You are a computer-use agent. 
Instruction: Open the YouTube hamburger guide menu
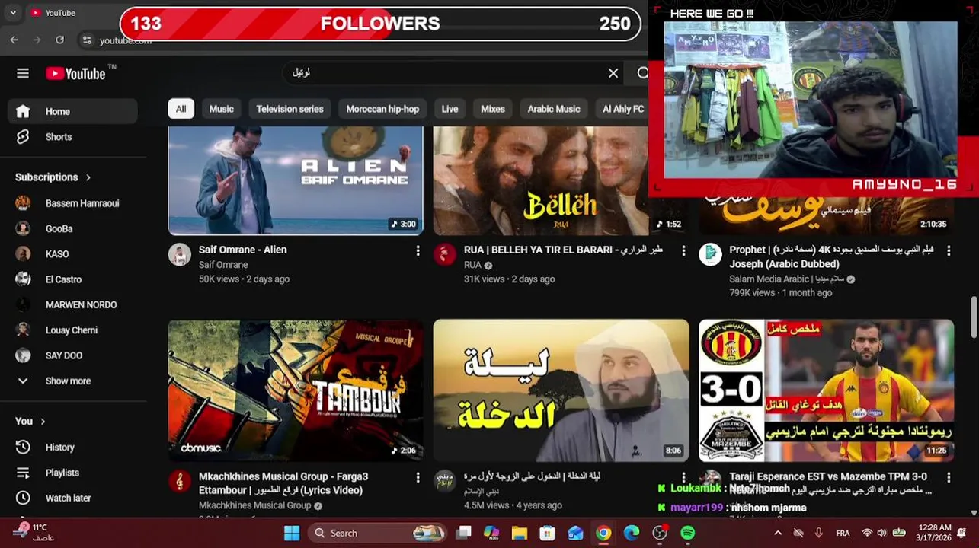pos(23,73)
